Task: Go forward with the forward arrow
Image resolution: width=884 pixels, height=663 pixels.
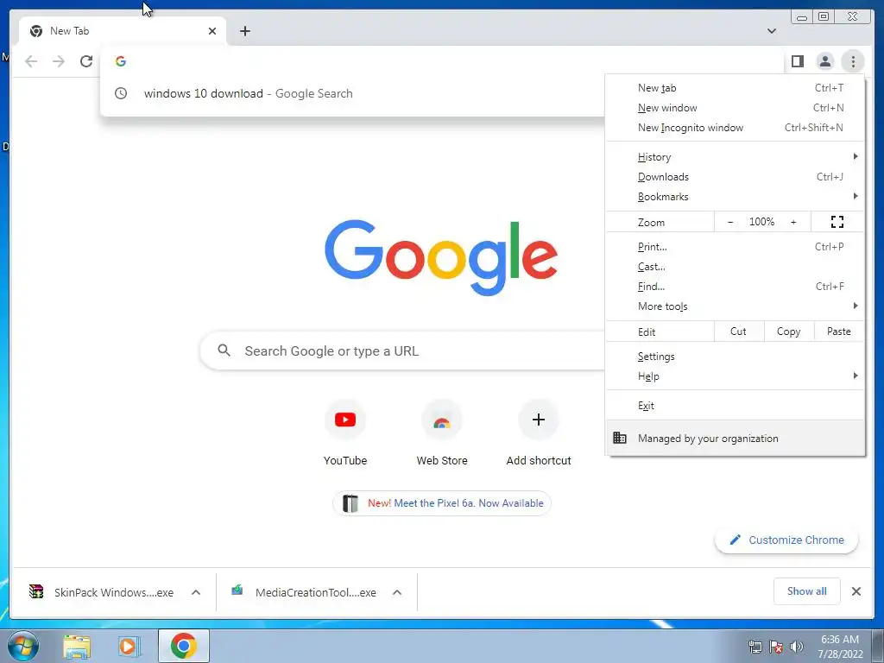Action: coord(59,61)
